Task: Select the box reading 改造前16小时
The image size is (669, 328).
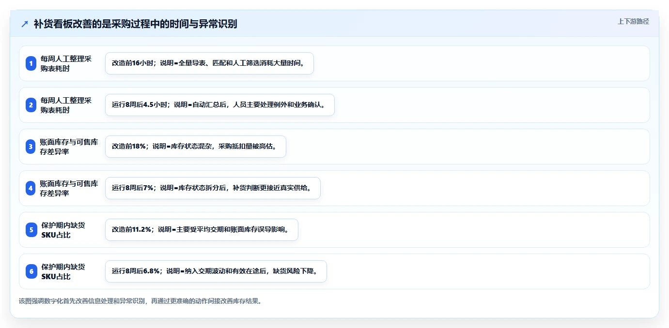Action: [209, 63]
